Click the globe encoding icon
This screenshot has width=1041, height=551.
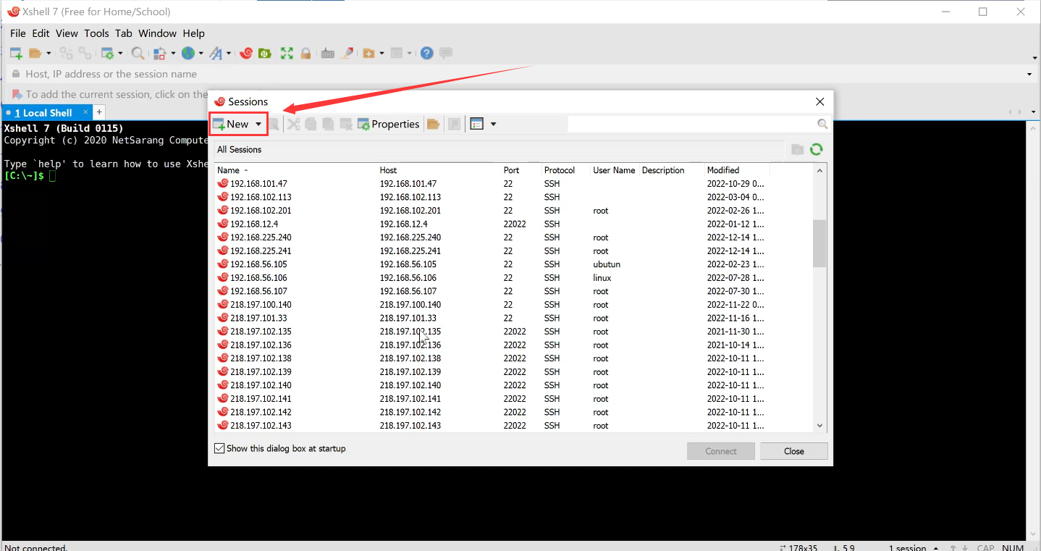pyautogui.click(x=187, y=54)
